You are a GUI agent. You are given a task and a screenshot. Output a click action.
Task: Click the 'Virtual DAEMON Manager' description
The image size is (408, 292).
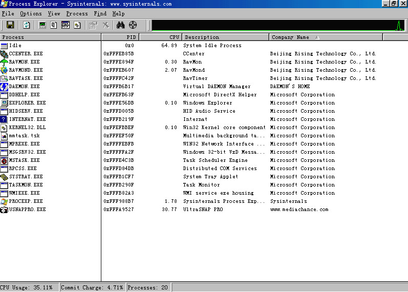(217, 87)
